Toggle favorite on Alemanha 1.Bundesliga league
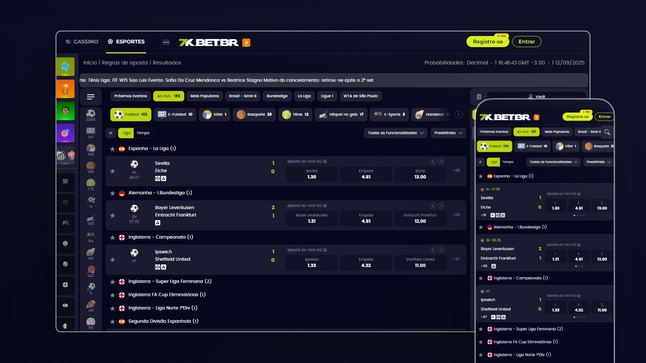 point(113,193)
